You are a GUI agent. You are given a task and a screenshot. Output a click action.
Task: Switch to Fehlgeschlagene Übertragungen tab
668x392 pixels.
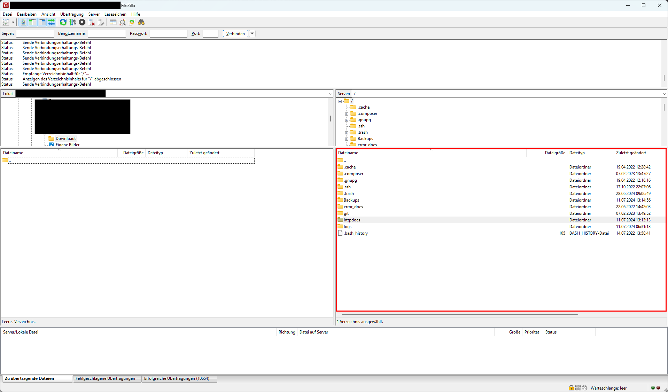105,378
